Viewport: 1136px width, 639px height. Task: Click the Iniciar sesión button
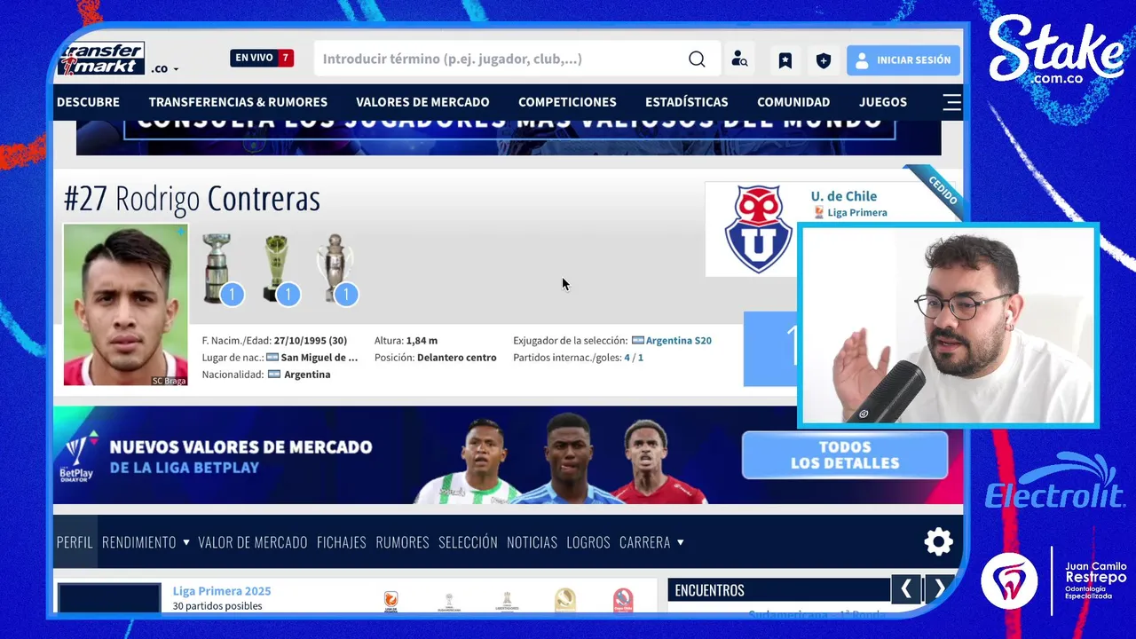point(903,60)
